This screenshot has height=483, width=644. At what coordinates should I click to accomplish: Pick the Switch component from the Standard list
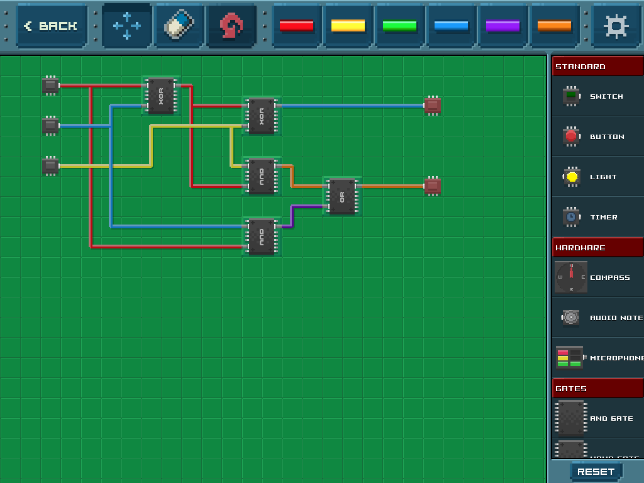pos(597,96)
